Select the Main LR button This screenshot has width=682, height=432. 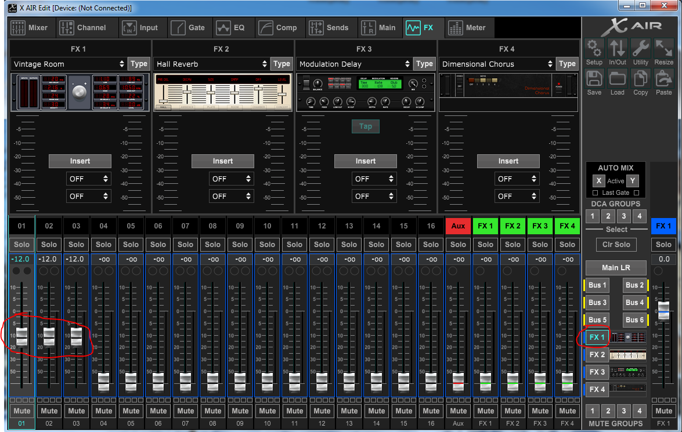click(x=616, y=267)
